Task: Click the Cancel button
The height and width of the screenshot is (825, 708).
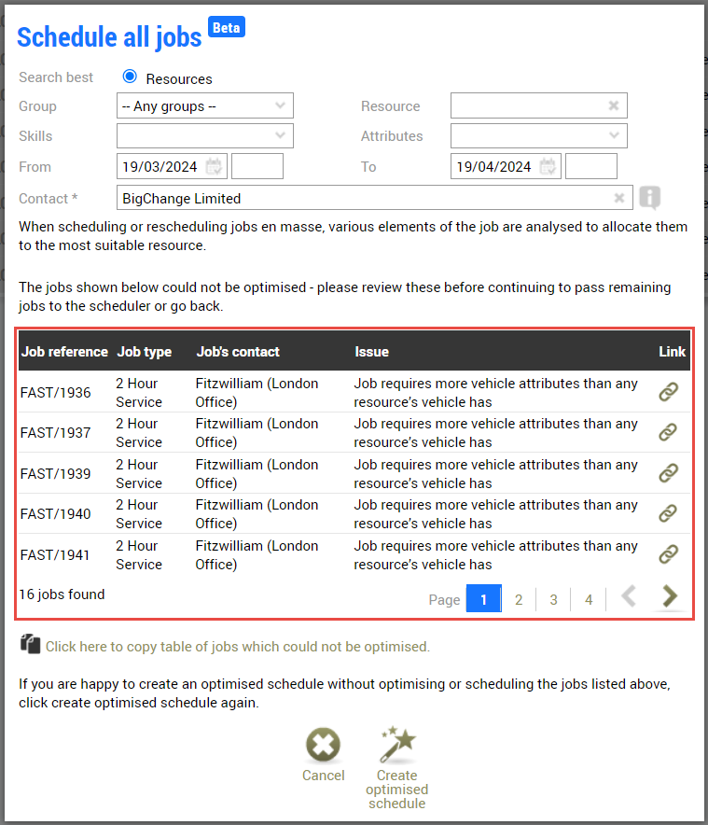Action: [324, 756]
